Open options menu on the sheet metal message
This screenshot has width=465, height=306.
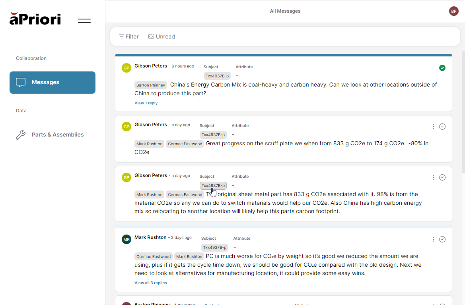tap(433, 177)
